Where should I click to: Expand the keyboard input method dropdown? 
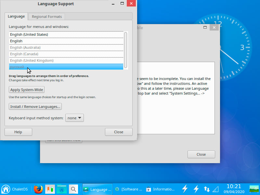(74, 118)
